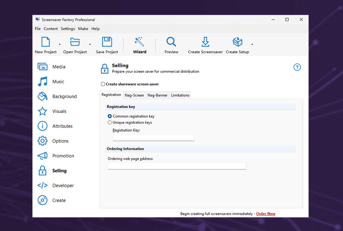The height and width of the screenshot is (231, 343).
Task: Open the Music note icon
Action: (43, 82)
